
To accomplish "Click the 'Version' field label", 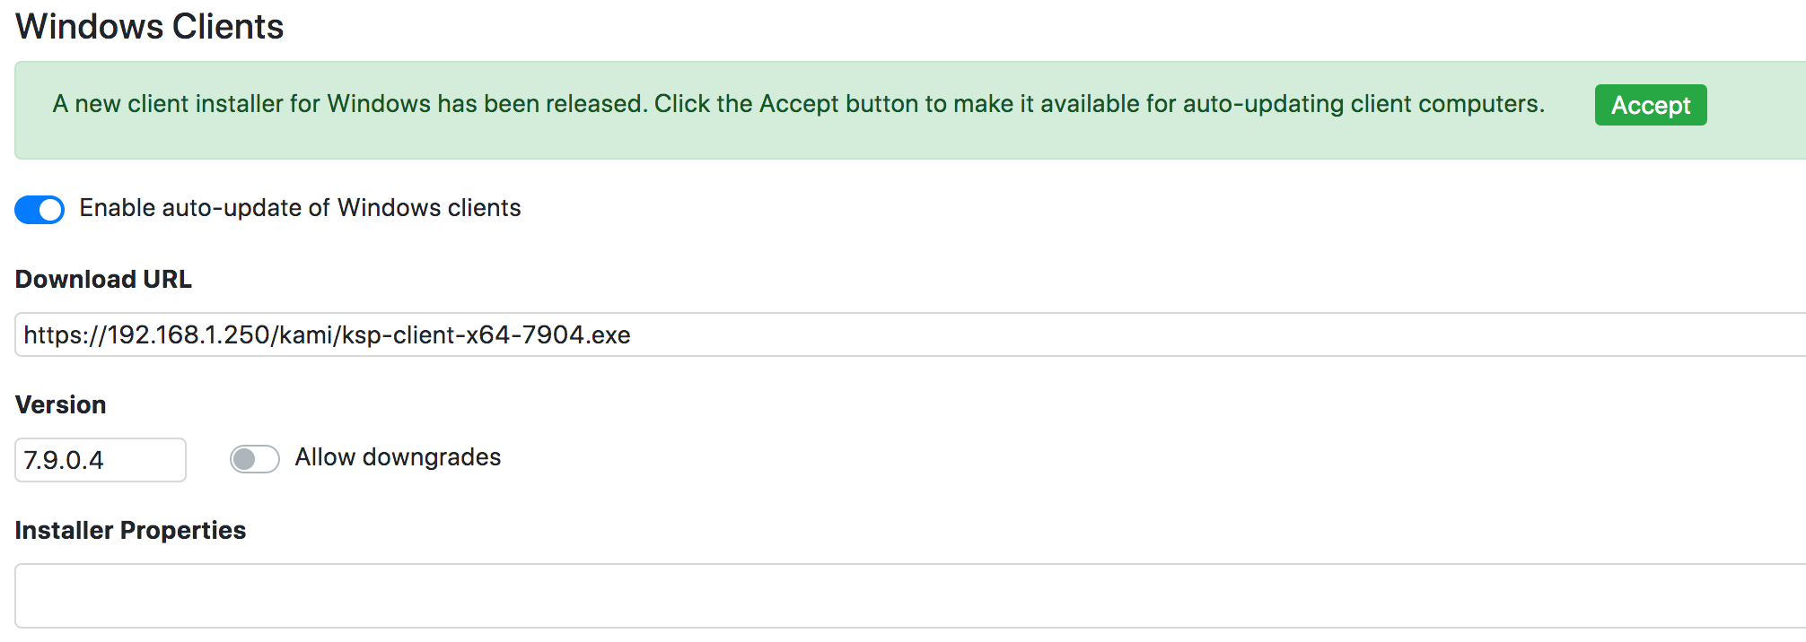I will point(60,405).
